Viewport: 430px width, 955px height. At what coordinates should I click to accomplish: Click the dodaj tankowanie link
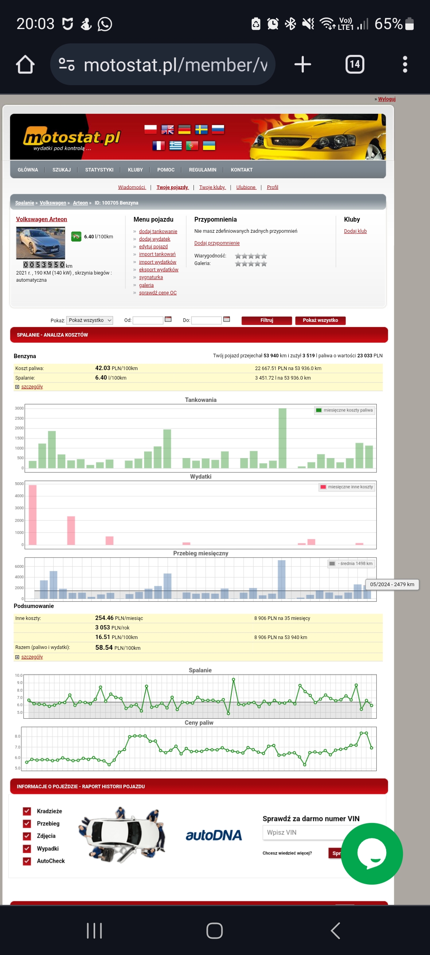[x=158, y=232]
